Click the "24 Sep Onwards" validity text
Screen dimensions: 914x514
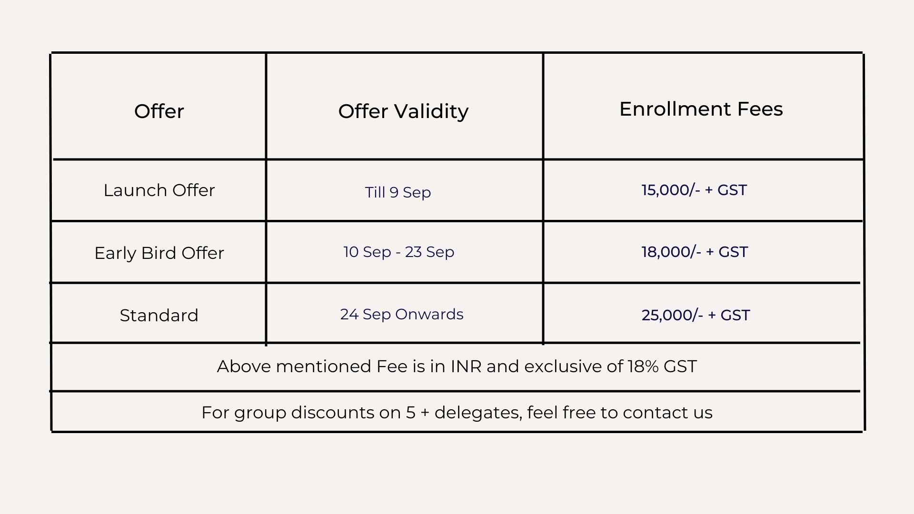[x=402, y=314]
